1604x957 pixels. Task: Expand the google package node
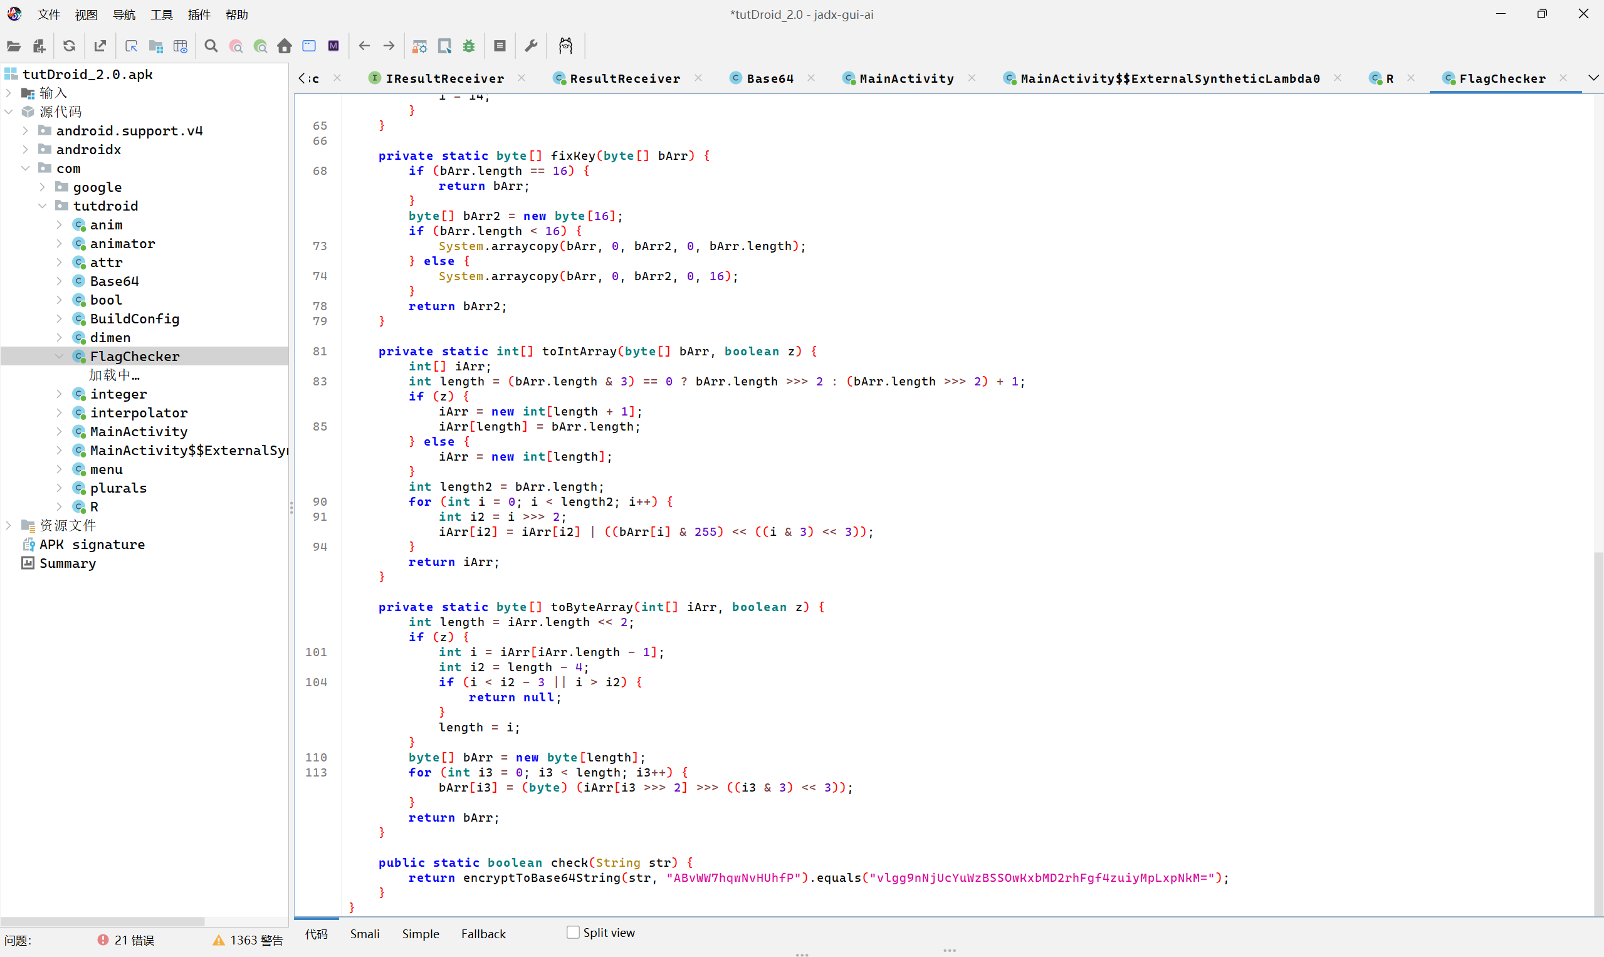[42, 187]
